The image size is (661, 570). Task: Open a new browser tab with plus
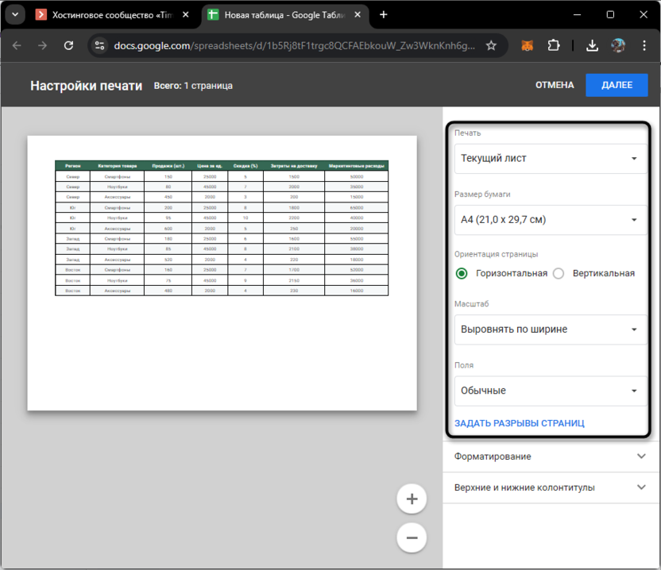384,14
